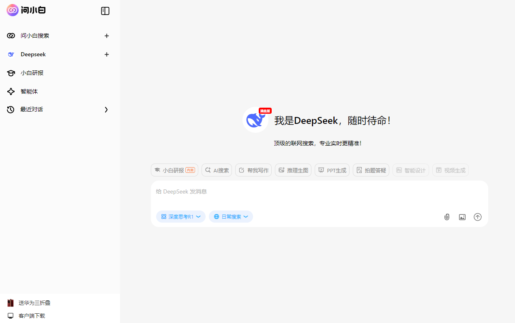515x323 pixels.
Task: Toggle the sidebar collapse icon
Action: [x=105, y=11]
